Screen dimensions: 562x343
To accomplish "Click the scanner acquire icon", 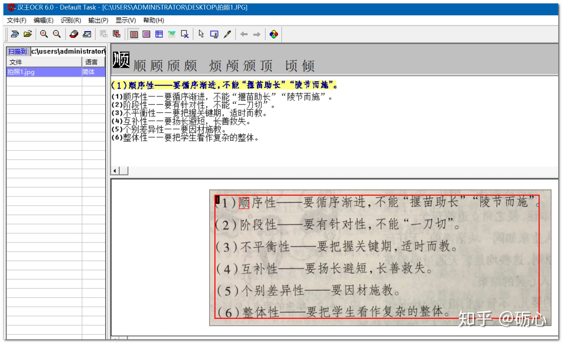I will pyautogui.click(x=15, y=34).
